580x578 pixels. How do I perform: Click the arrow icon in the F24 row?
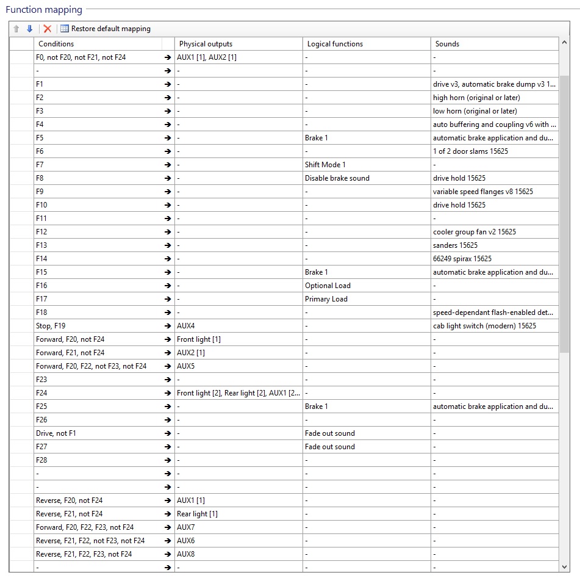[x=168, y=393]
